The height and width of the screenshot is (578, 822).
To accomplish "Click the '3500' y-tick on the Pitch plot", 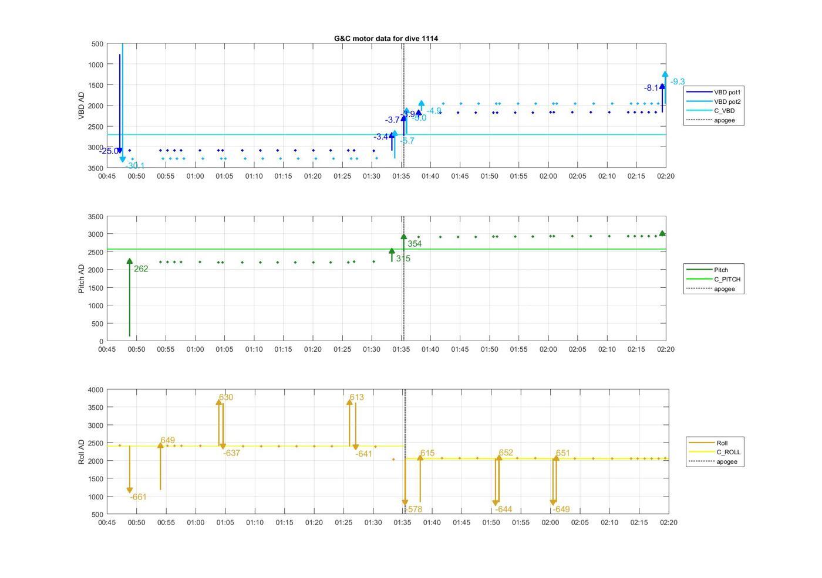I will 96,216.
